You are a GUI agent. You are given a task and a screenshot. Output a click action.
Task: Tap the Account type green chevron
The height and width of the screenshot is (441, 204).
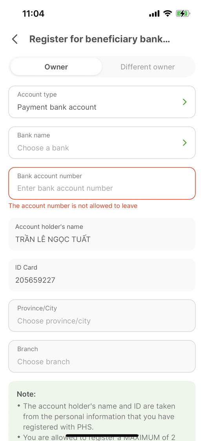[185, 102]
